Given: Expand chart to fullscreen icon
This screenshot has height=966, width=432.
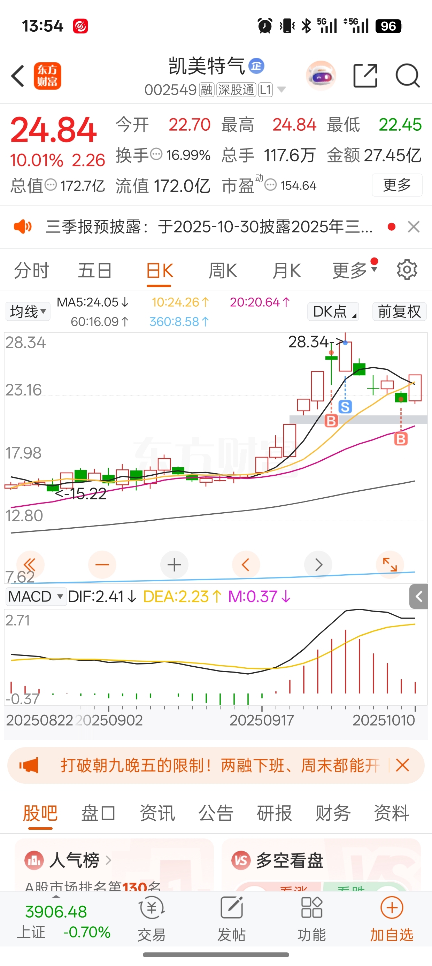Looking at the screenshot, I should point(390,565).
